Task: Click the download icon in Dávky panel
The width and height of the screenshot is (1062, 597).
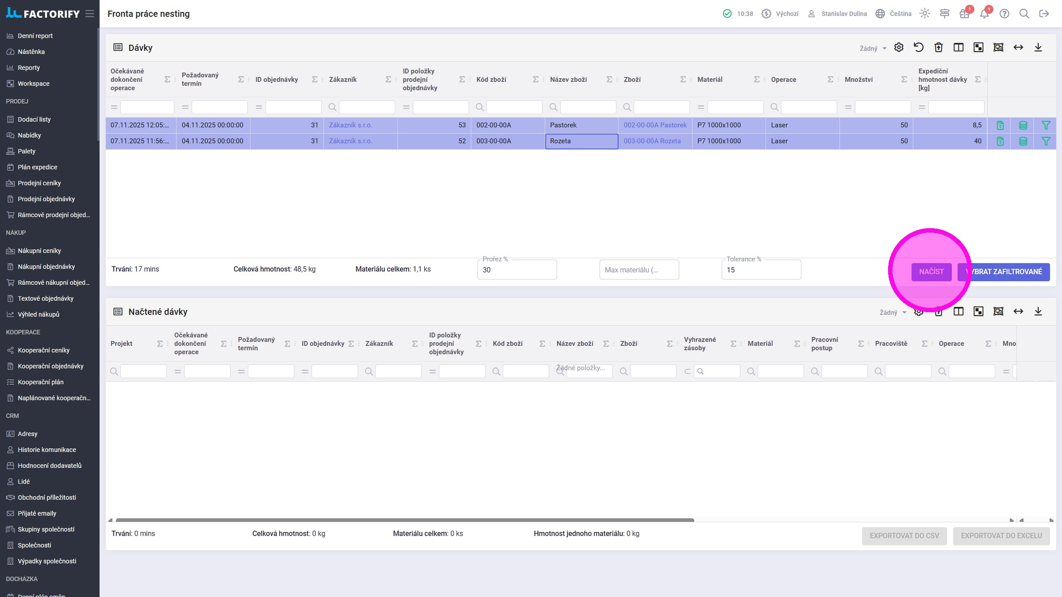Action: coord(1038,47)
